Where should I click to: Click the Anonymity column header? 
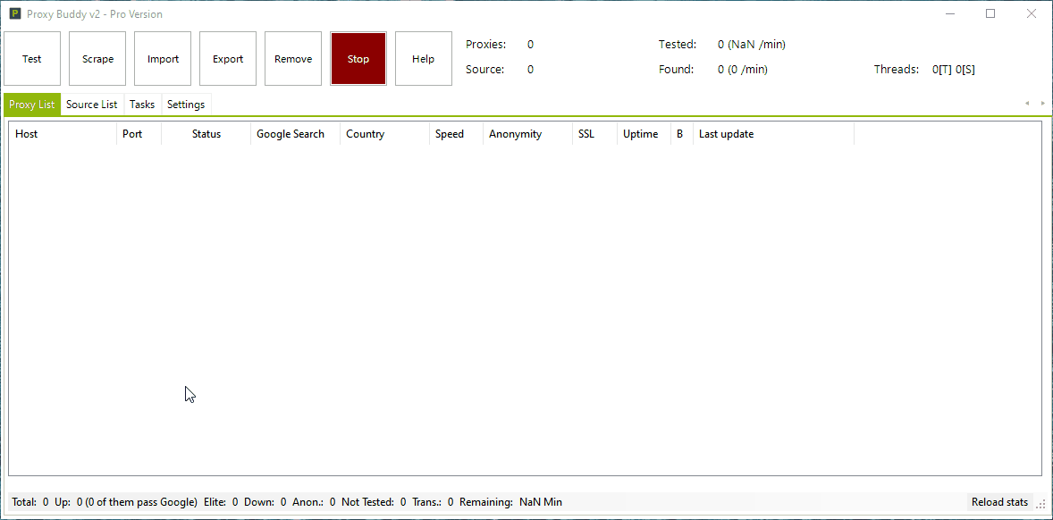click(x=515, y=133)
